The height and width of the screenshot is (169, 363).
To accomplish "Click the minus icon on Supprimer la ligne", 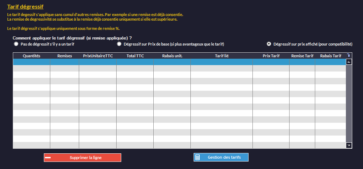I will pos(48,158).
